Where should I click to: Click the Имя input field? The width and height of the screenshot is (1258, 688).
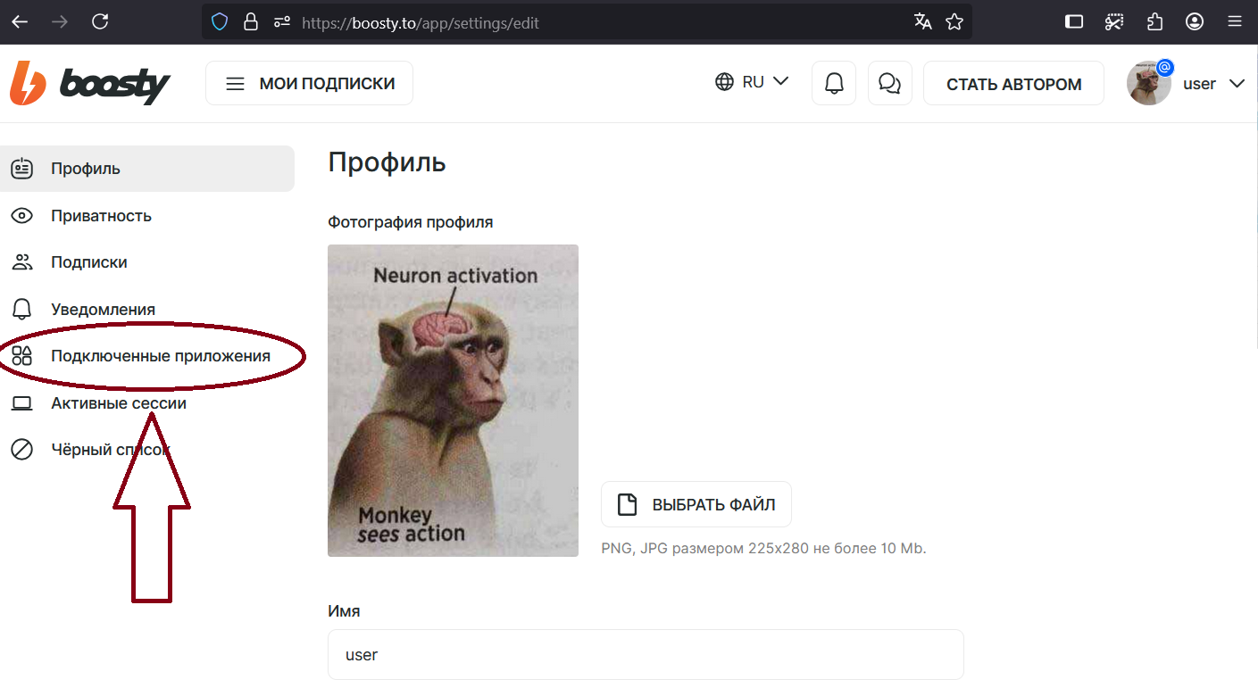[646, 654]
